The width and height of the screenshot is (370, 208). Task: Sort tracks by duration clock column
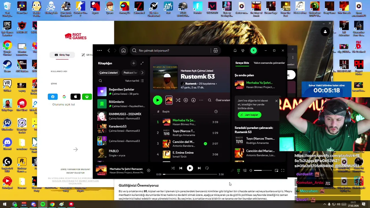pos(216,112)
